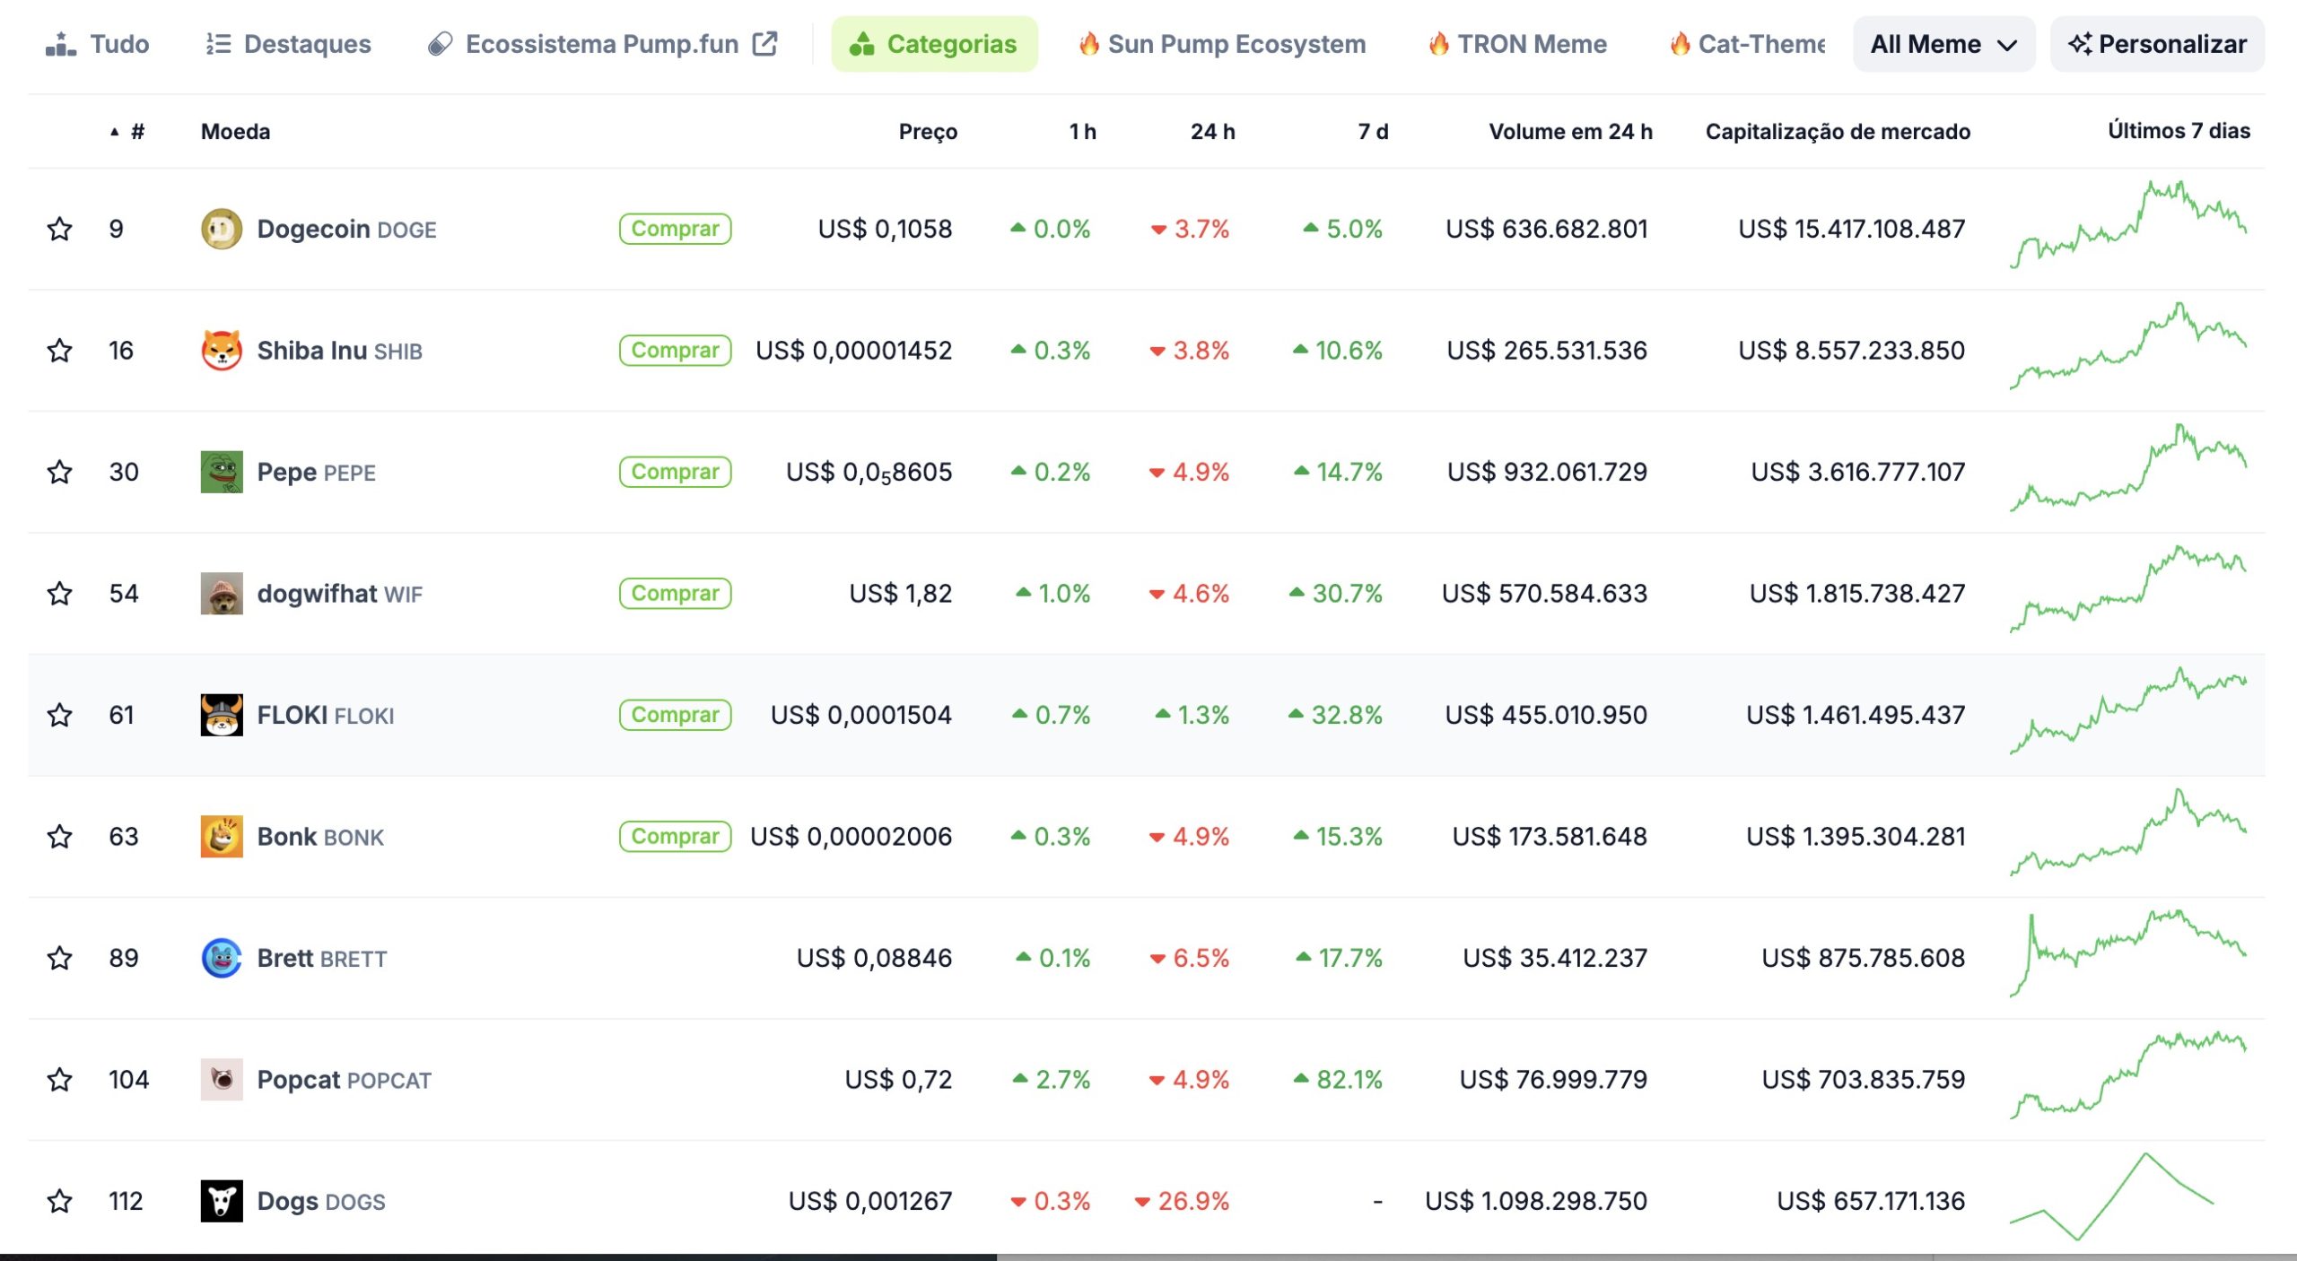Viewport: 2297px width, 1261px height.
Task: Click Comprar for Bonk
Action: (676, 837)
